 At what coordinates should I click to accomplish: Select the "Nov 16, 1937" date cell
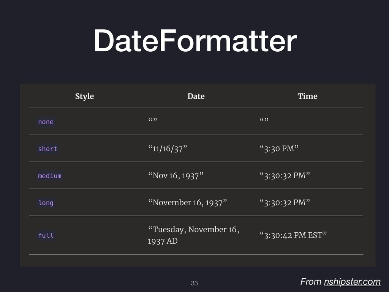click(176, 176)
